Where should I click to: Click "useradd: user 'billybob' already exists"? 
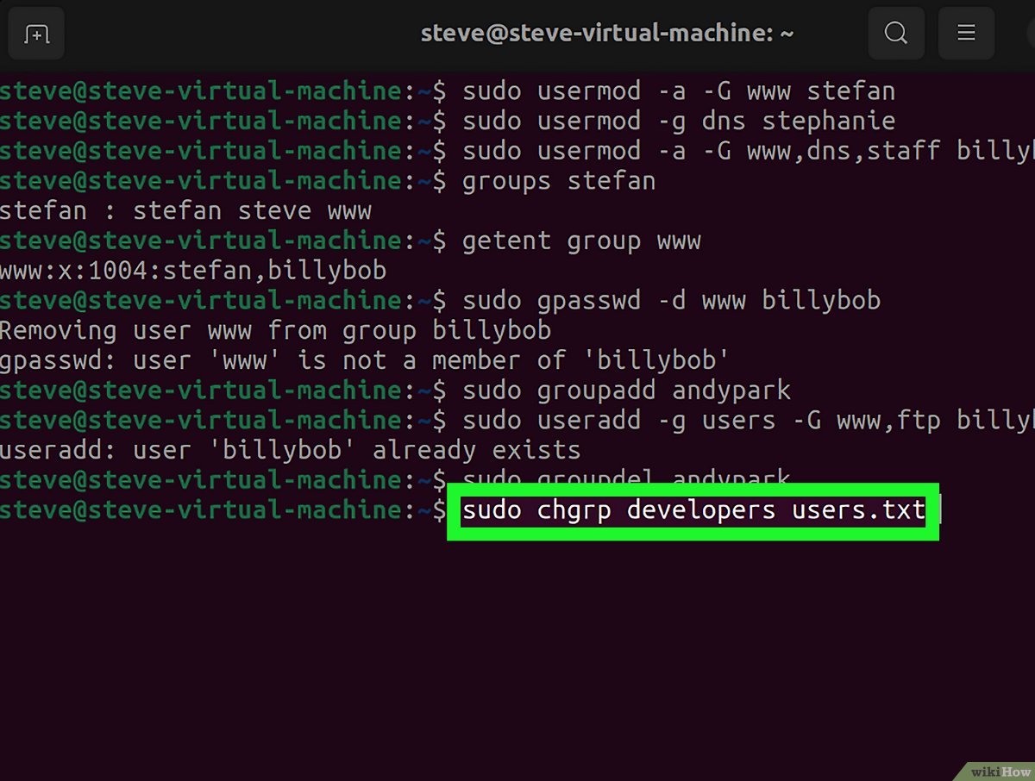click(x=290, y=450)
